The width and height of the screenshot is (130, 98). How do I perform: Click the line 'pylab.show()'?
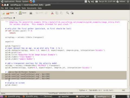click(x=11, y=85)
